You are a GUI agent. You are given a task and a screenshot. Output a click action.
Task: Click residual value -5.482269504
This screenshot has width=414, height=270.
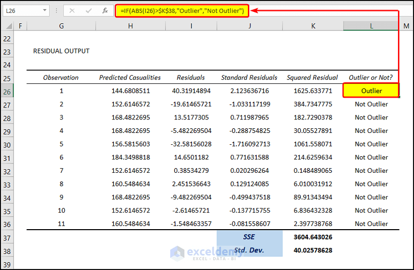pos(191,131)
